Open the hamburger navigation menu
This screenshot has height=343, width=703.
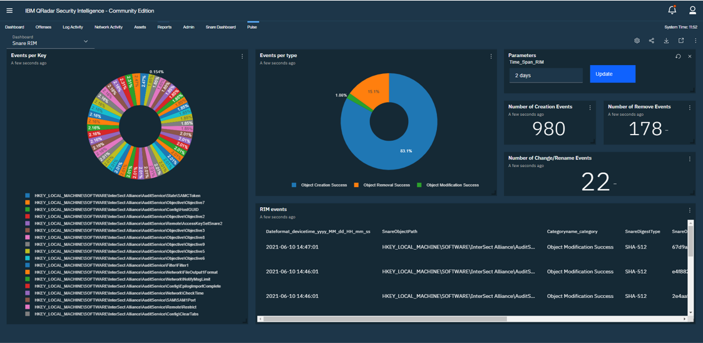10,10
